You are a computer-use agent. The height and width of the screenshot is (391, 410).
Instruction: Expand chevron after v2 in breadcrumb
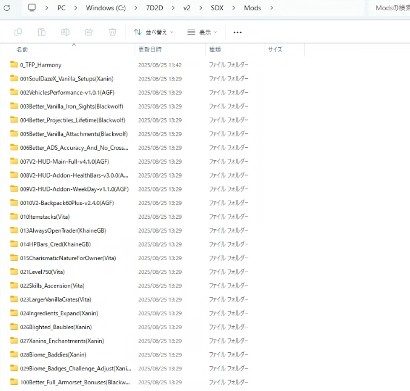pos(200,8)
